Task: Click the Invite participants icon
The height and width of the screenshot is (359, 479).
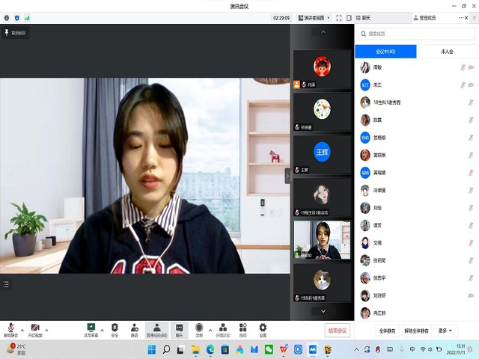Action: pos(135,328)
